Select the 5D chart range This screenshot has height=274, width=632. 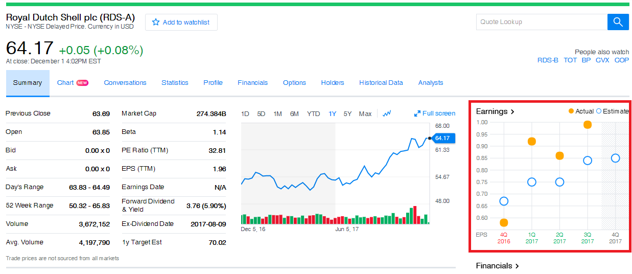261,114
